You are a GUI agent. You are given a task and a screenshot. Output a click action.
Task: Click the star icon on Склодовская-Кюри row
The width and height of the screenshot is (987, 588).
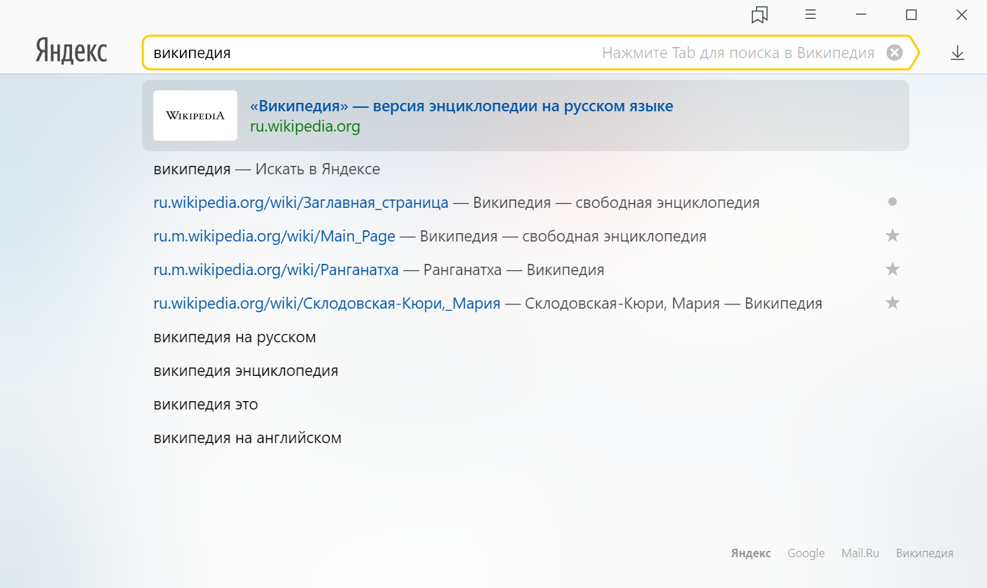892,302
